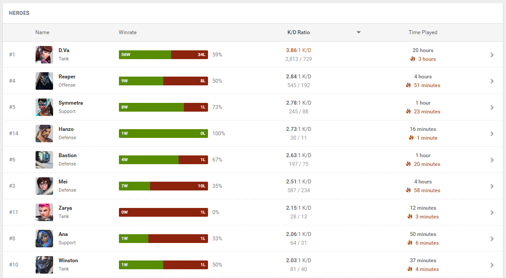Expand Winston row with right chevron
The image size is (506, 278).
(x=492, y=265)
